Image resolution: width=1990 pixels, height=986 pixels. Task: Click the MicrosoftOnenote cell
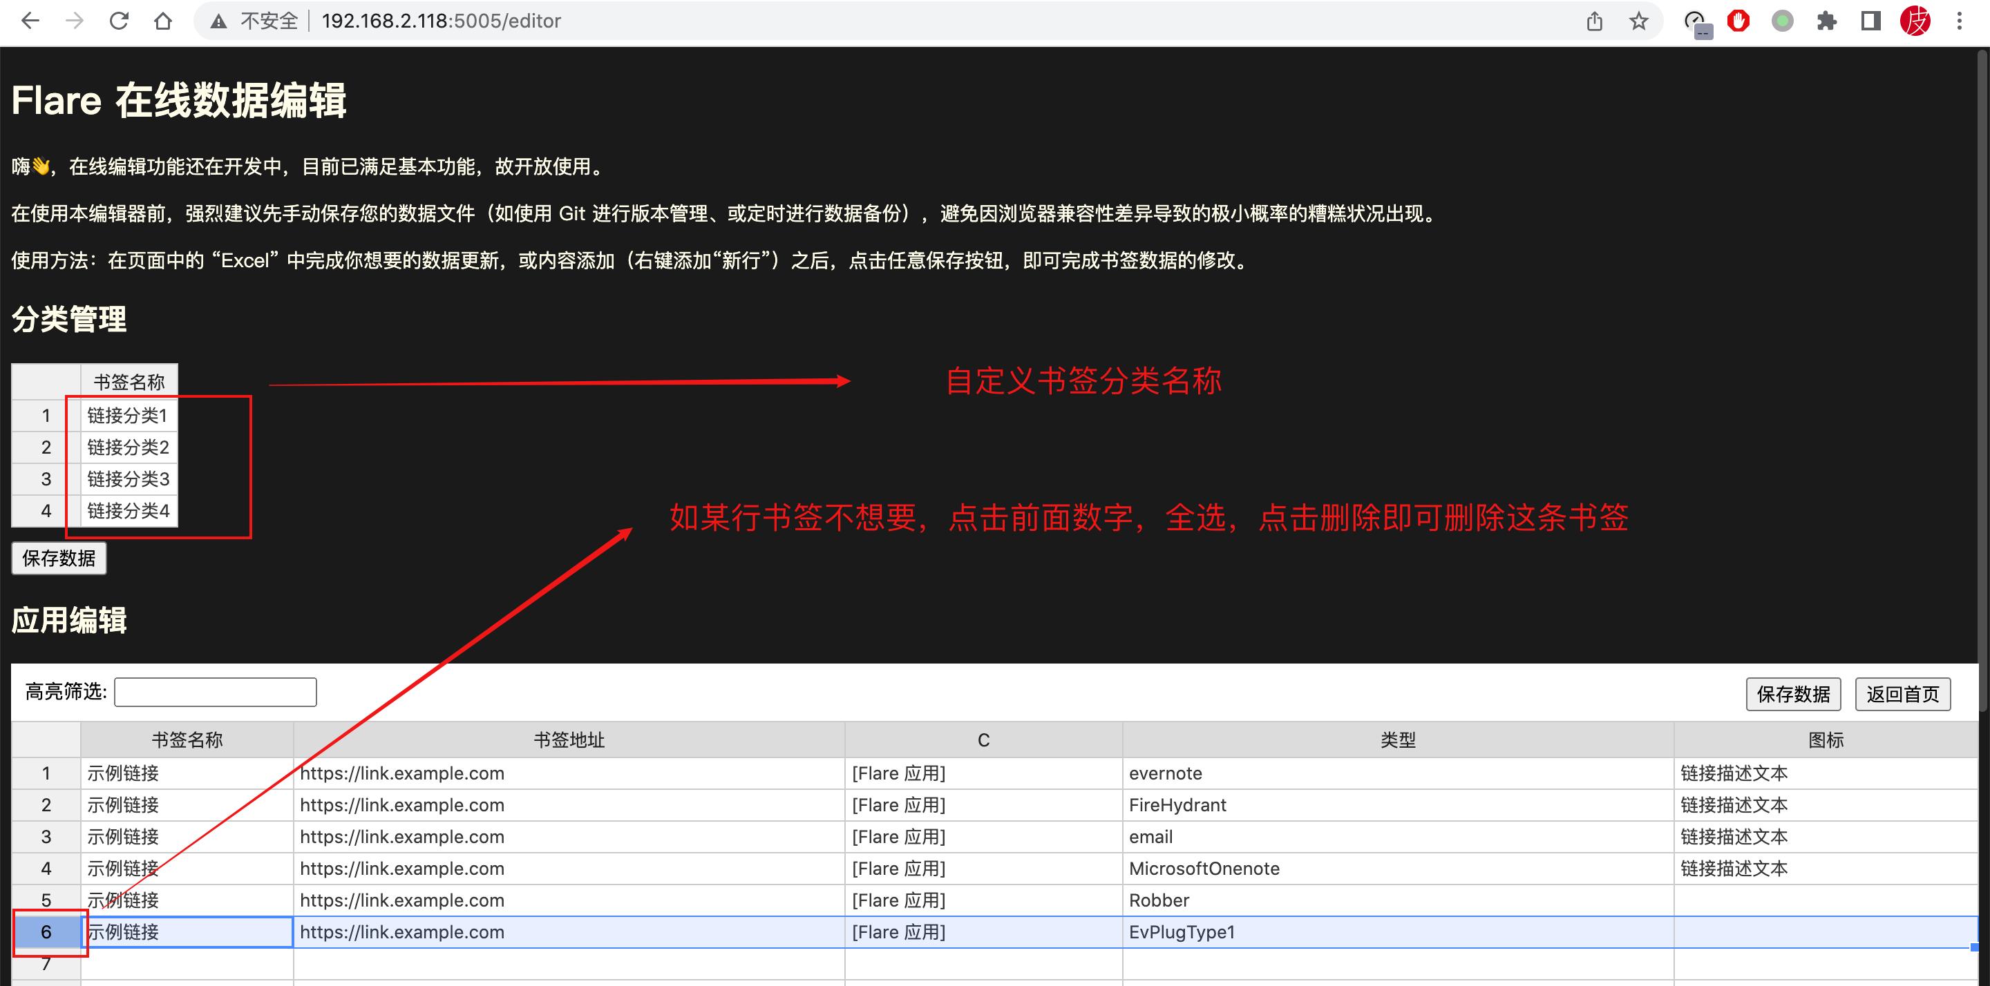pos(1399,868)
